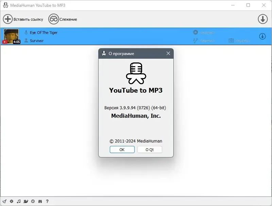Image resolution: width=272 pixels, height=206 pixels.
Task: Toggle the snail speed-limit icon
Action: [26, 201]
